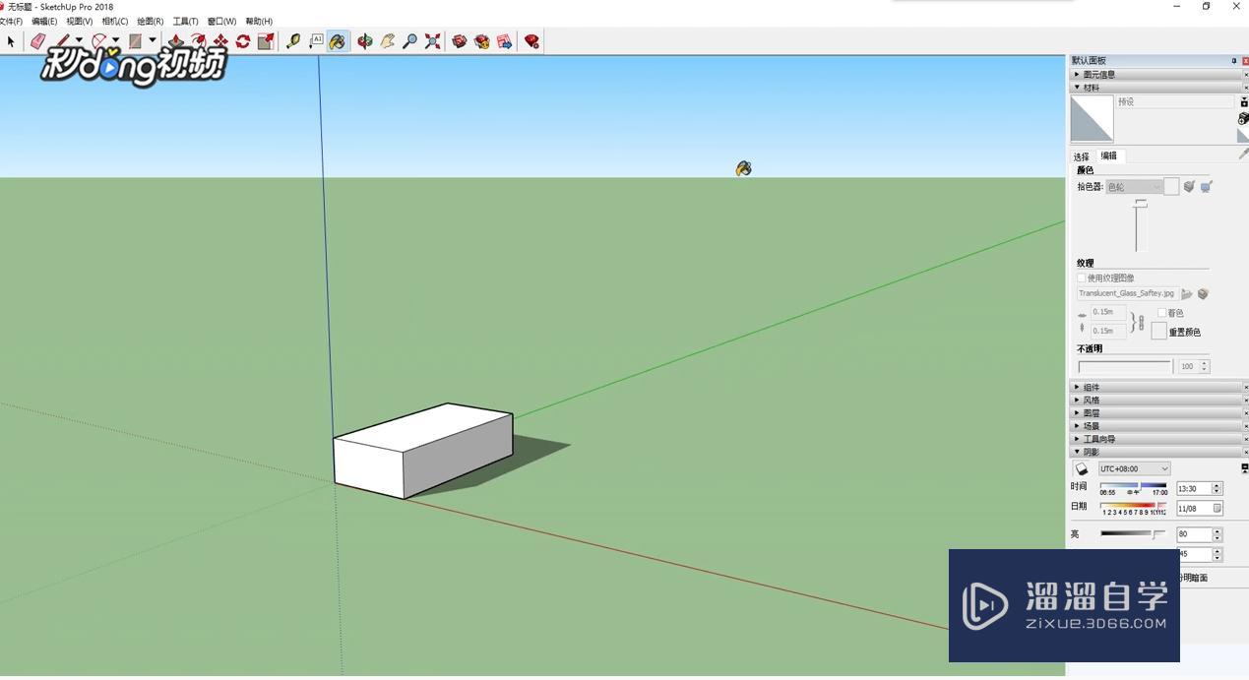Open the Extension Warehouse icon

[x=481, y=41]
